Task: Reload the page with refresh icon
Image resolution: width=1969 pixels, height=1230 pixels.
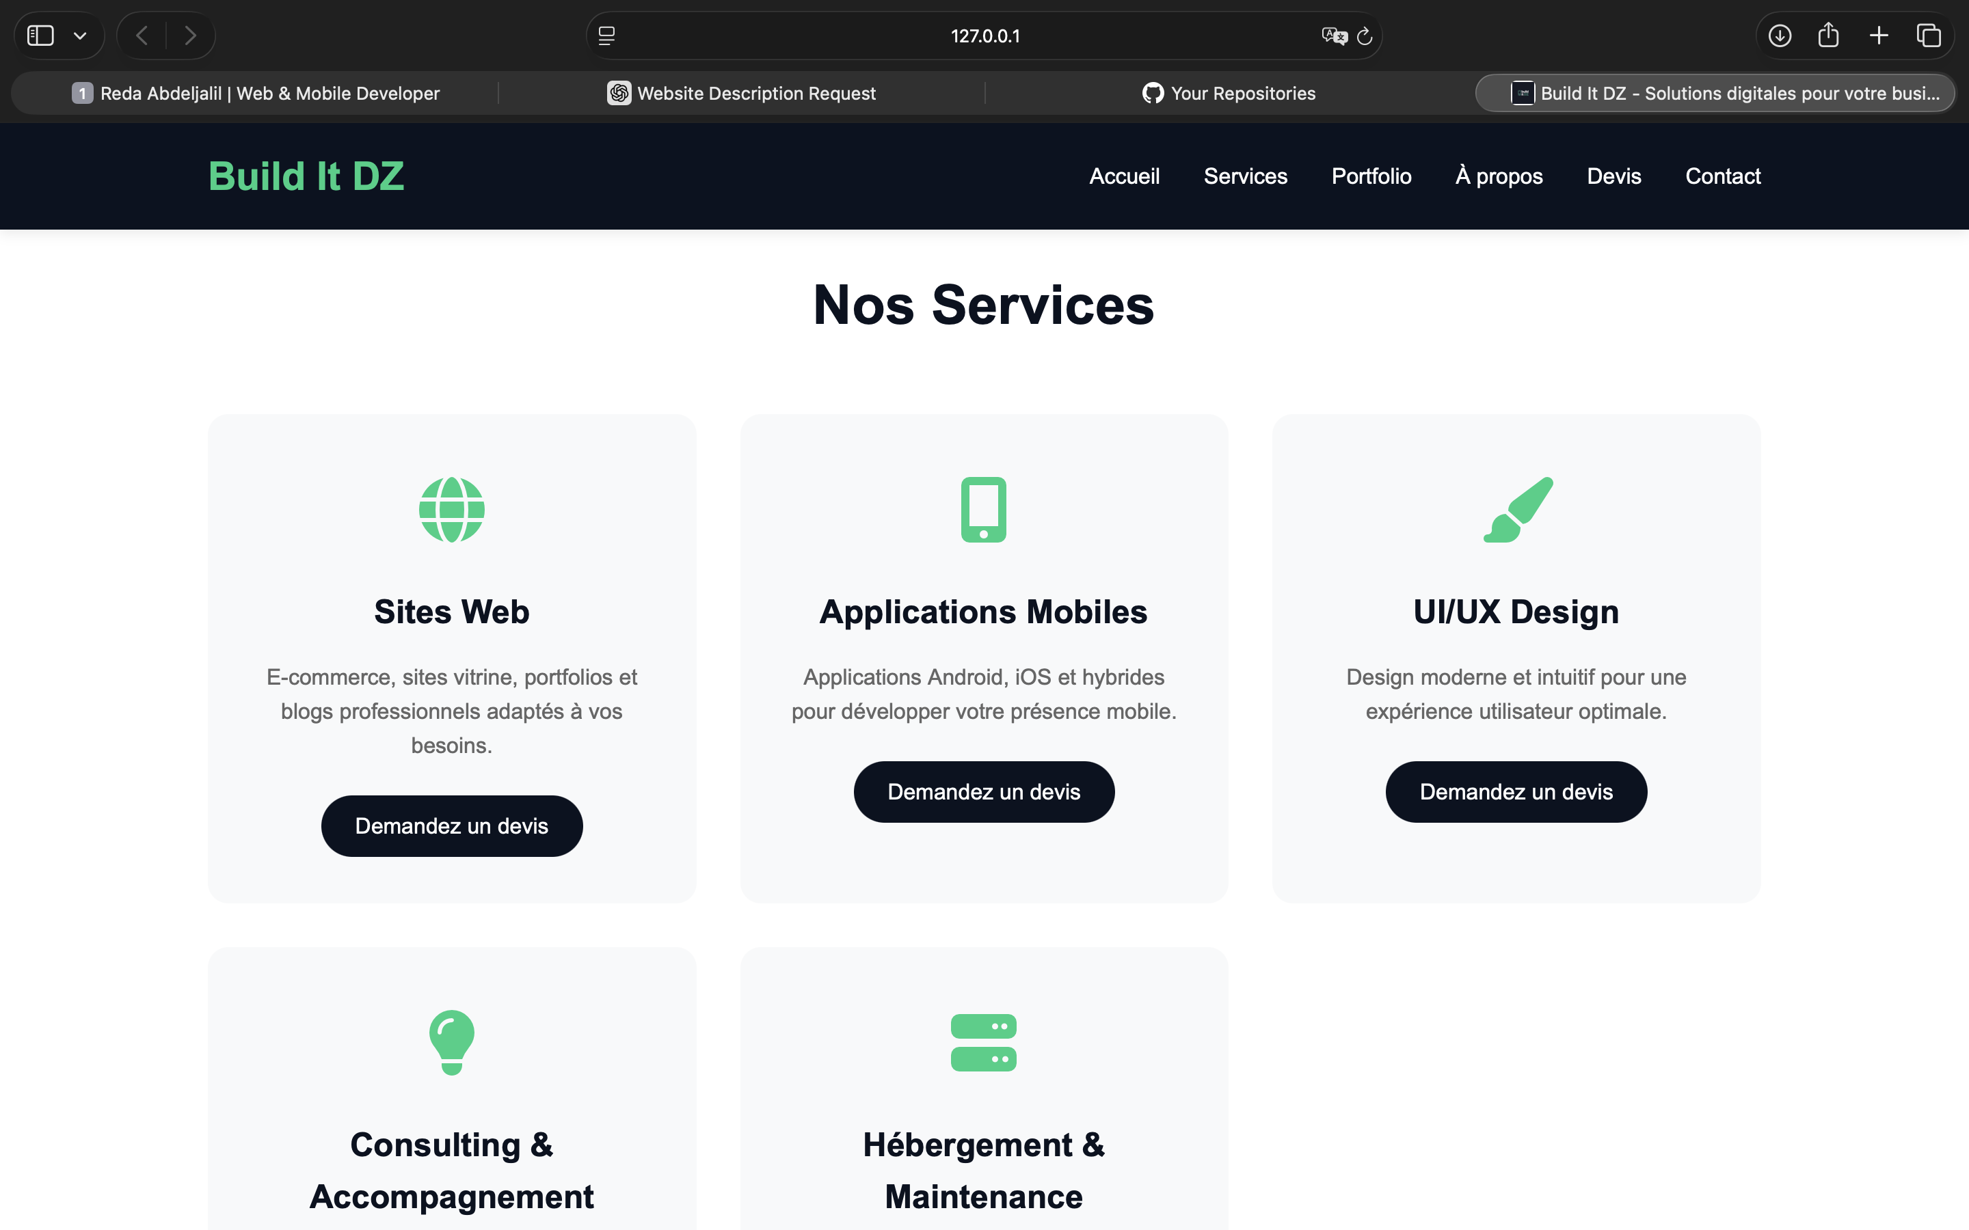Action: tap(1365, 36)
